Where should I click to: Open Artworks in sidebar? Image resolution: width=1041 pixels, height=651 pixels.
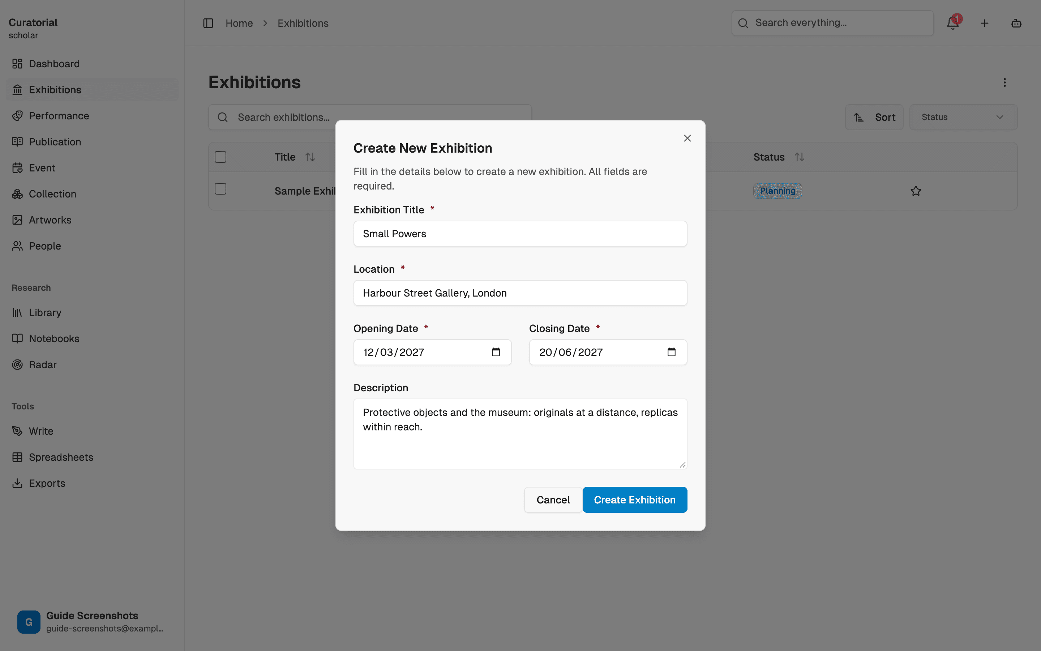[92, 220]
